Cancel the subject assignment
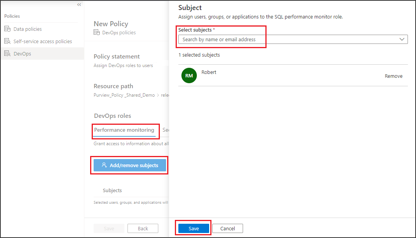 click(227, 228)
